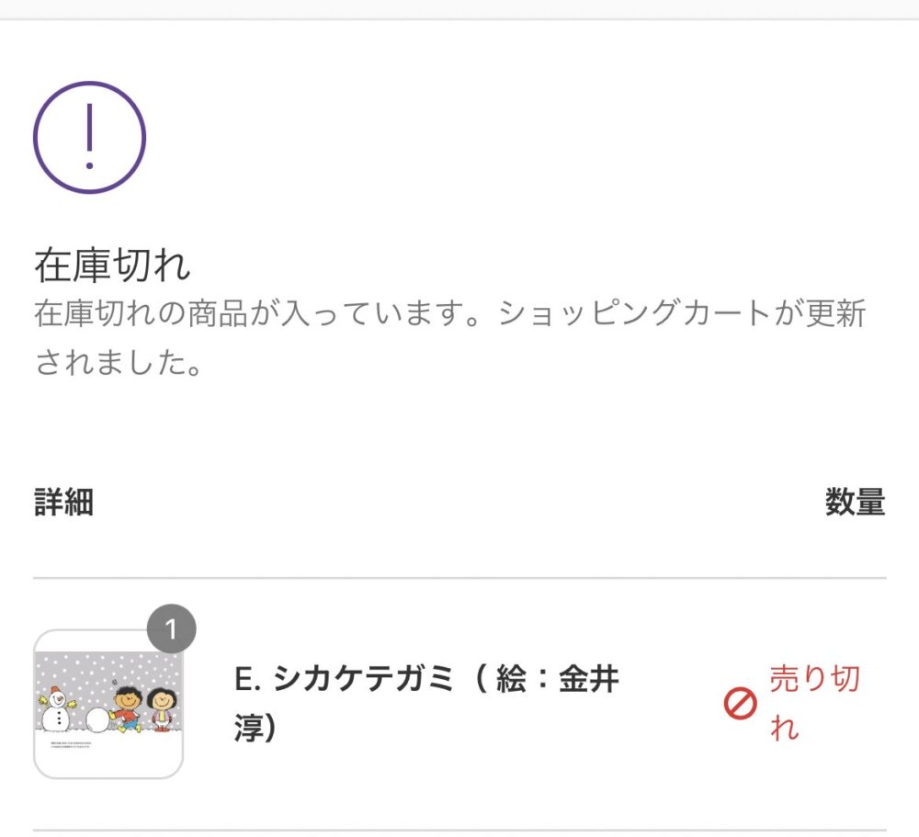The height and width of the screenshot is (837, 919).
Task: Select the 詳細 column header
Action: [x=63, y=503]
